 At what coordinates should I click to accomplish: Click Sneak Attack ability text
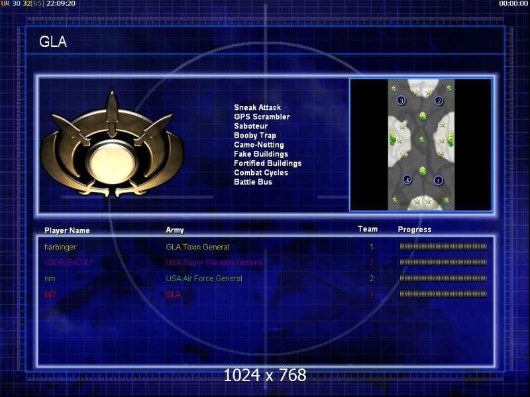pos(258,107)
